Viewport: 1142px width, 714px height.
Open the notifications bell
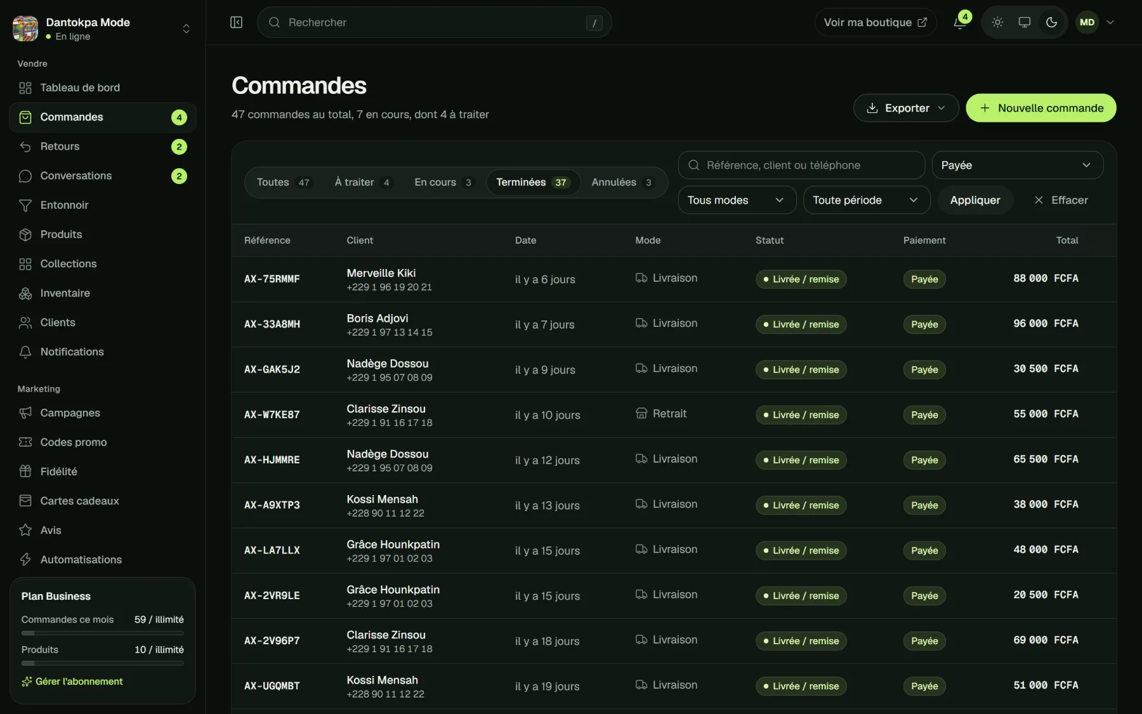[x=960, y=22]
